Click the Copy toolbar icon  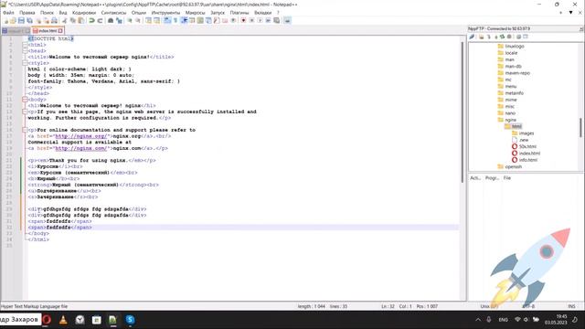pos(73,20)
